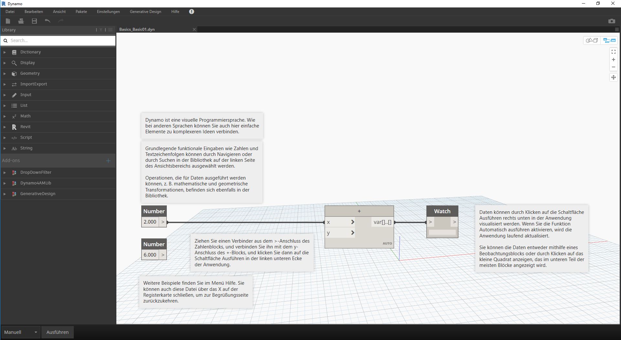Click the 6.000 number value field
The width and height of the screenshot is (621, 340).
[x=150, y=255]
